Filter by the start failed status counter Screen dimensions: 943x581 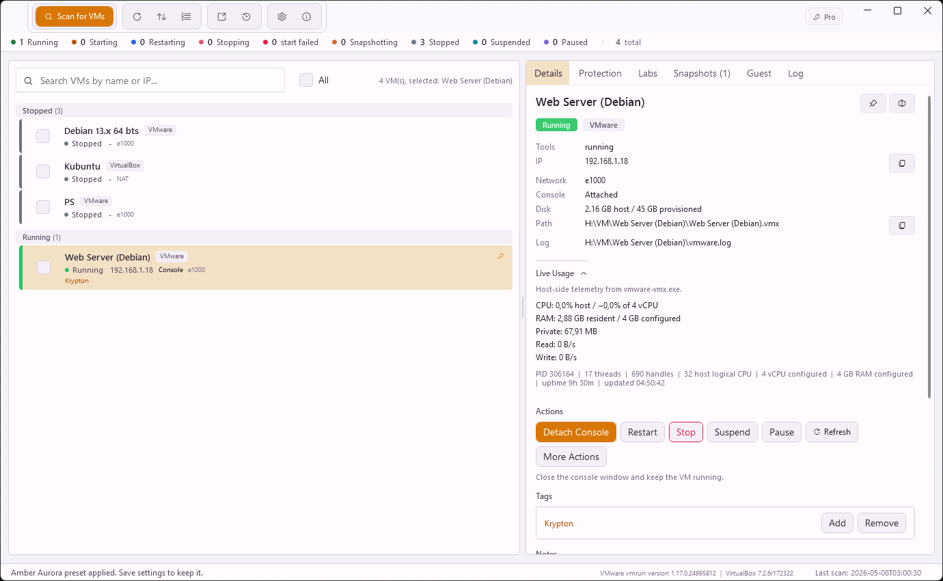(290, 42)
